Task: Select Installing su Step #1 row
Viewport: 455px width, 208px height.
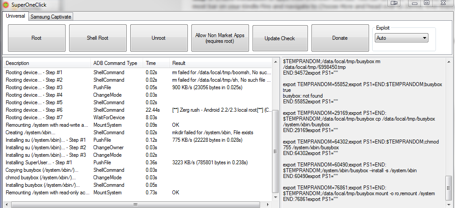Action: tap(138, 140)
